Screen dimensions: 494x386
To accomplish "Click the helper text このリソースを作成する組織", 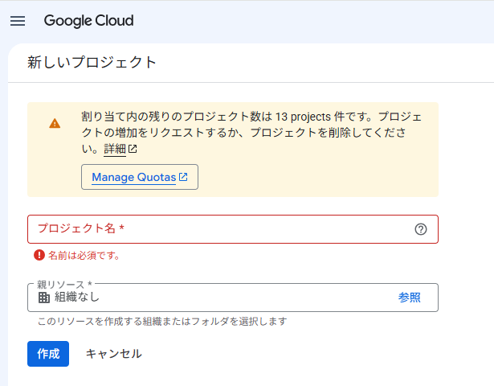I will [162, 322].
